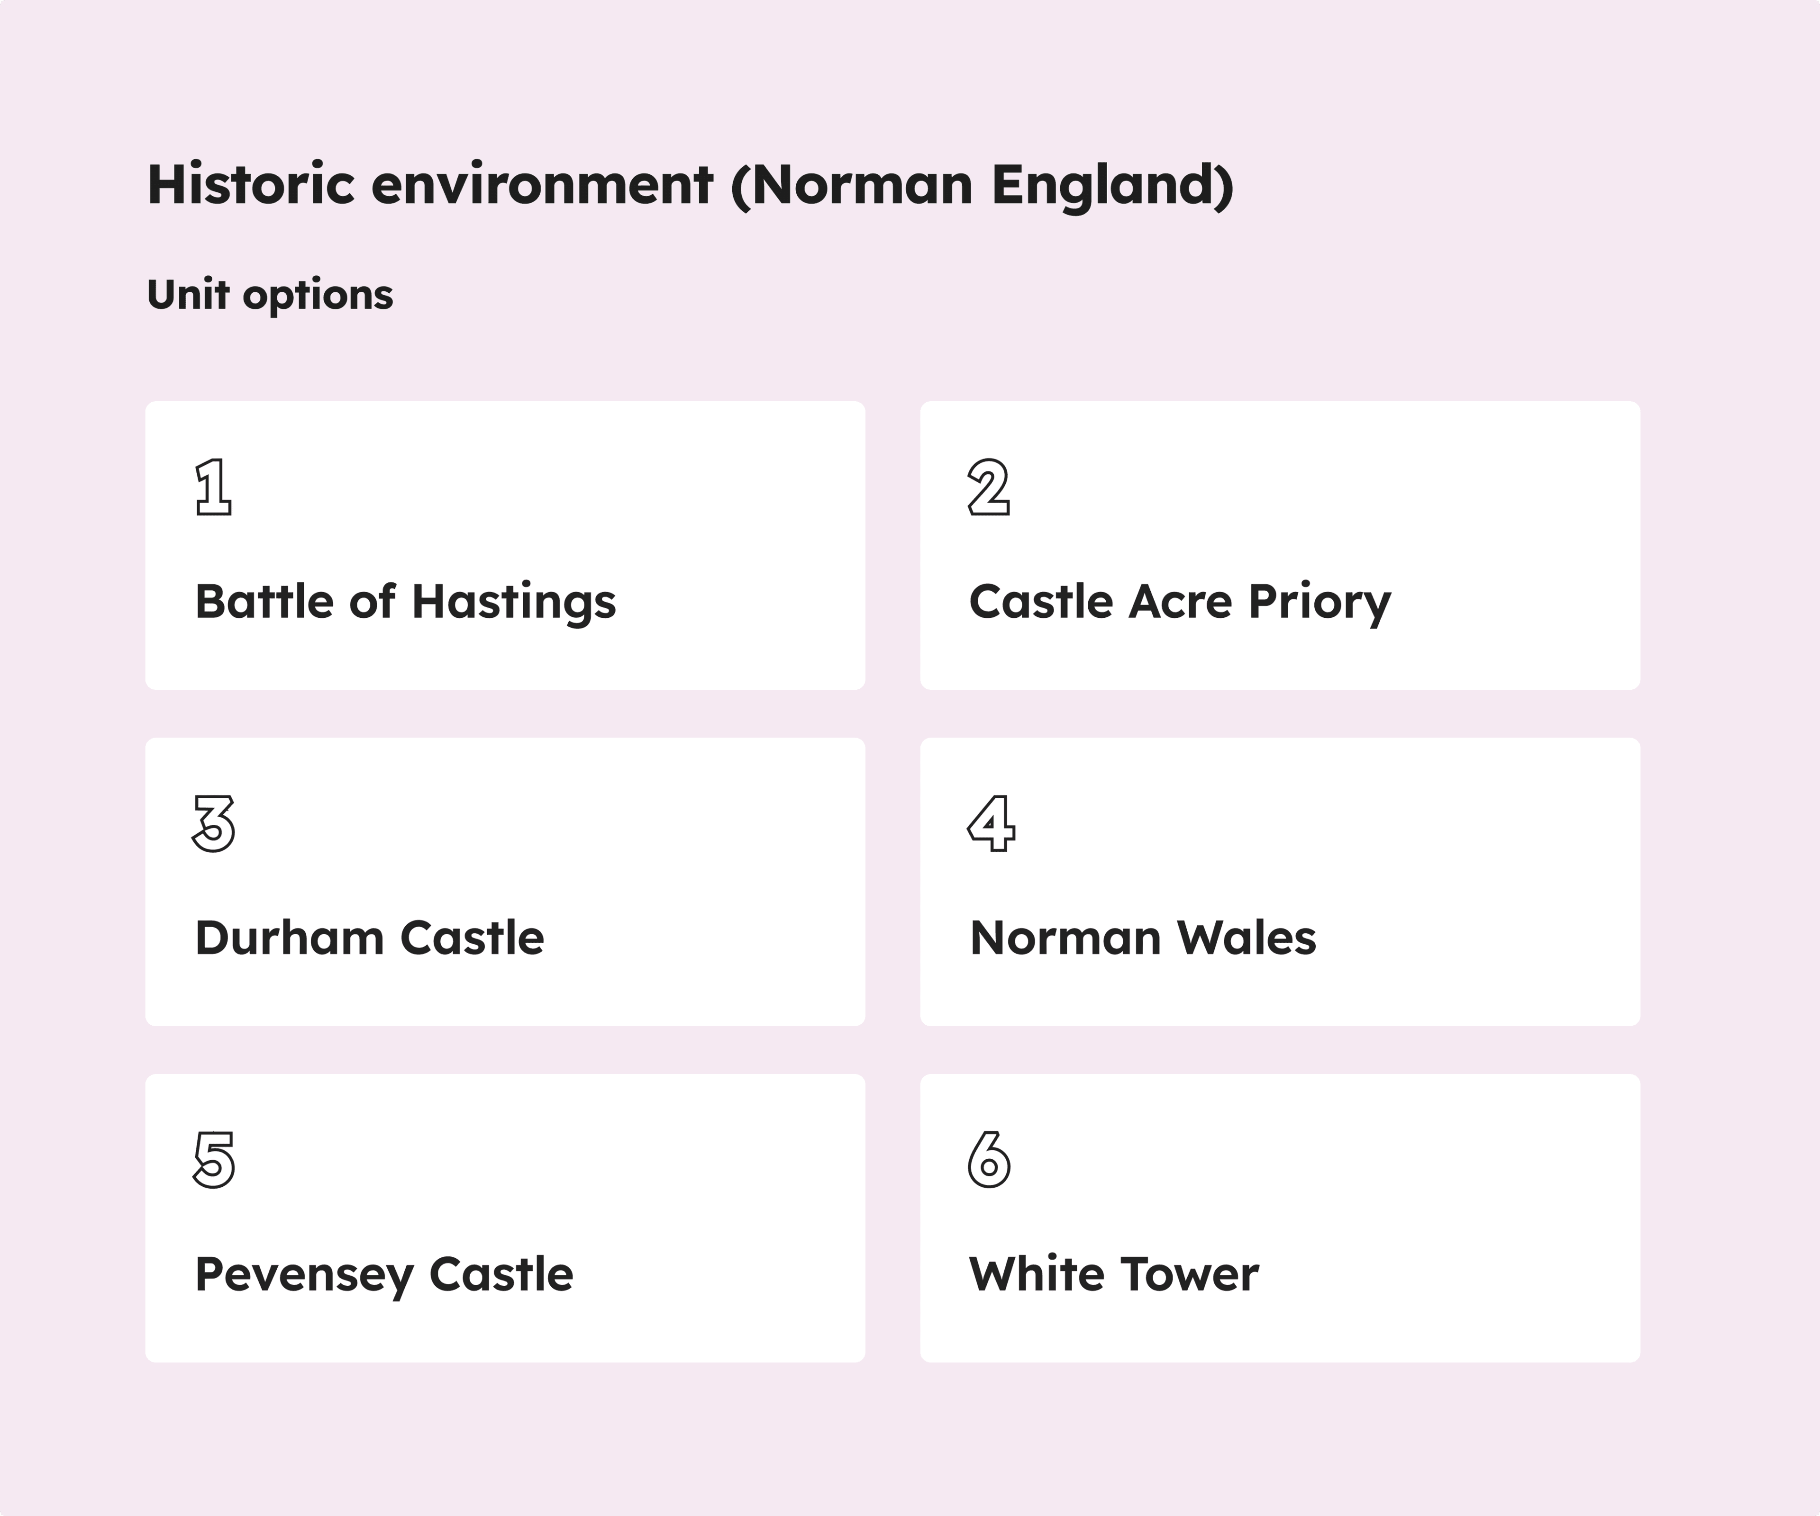Click the outlined number 6 icon

click(x=989, y=1160)
